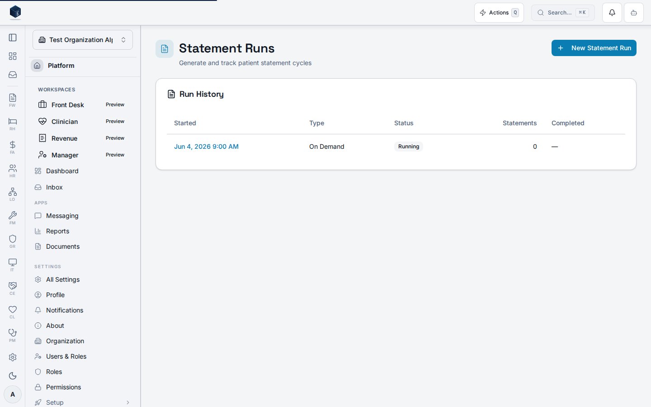Toggle dark mode moon icon
This screenshot has width=651, height=407.
(x=13, y=376)
